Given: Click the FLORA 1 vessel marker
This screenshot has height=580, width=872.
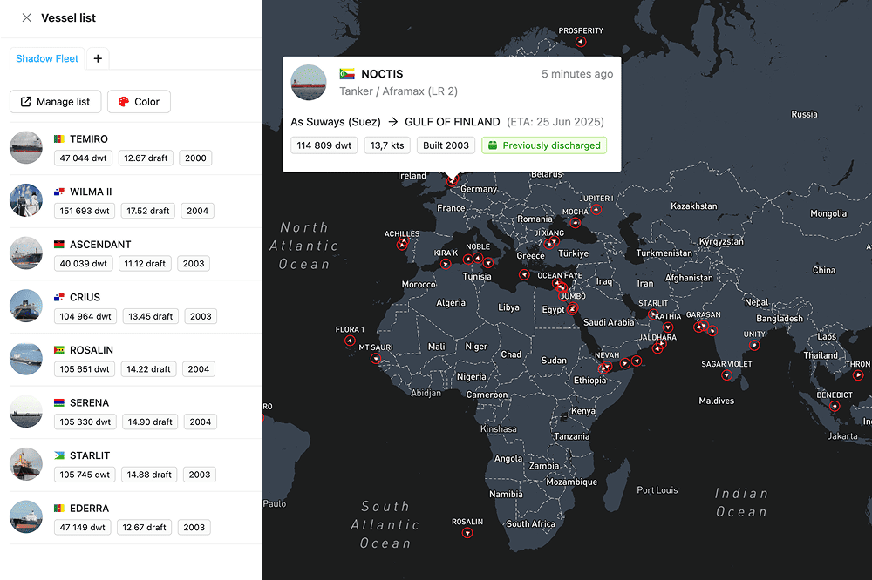Looking at the screenshot, I should 350,341.
